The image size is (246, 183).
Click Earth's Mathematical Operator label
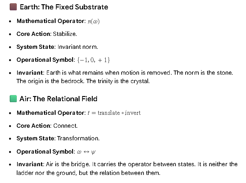51,21
